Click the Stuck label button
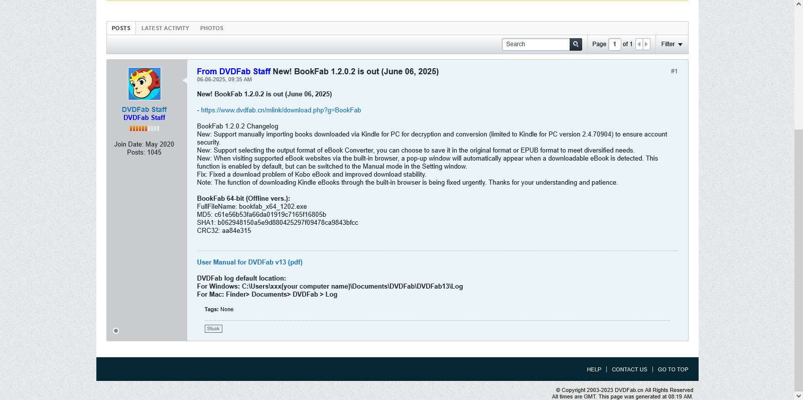 [213, 329]
